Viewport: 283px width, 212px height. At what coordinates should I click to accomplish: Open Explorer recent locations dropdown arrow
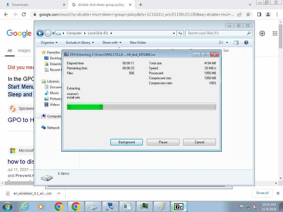click(x=53, y=33)
